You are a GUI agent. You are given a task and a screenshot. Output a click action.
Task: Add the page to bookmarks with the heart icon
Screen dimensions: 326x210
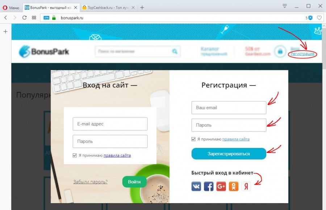[319, 18]
